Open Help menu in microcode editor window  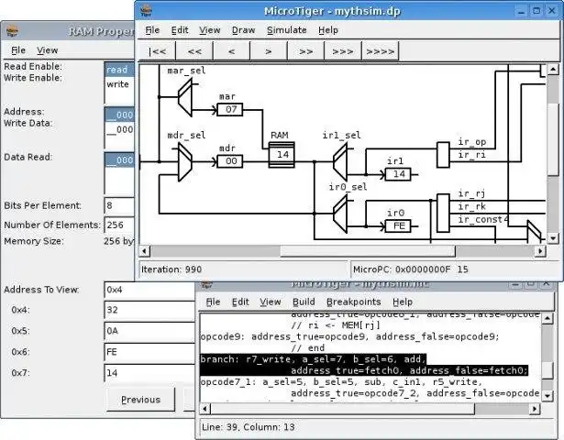(403, 302)
